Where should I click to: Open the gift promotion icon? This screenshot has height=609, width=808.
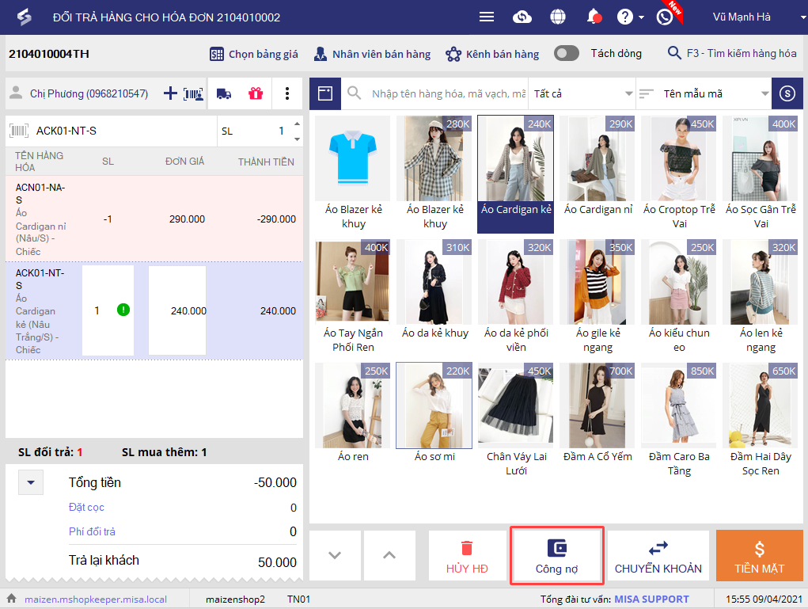click(x=255, y=93)
